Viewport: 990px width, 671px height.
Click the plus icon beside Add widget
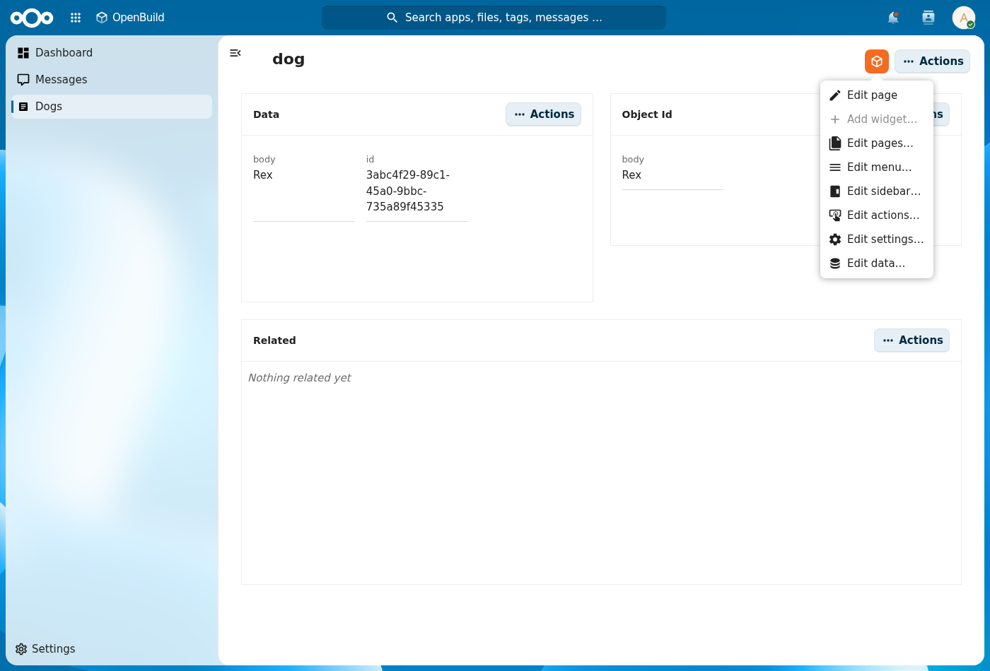[835, 119]
